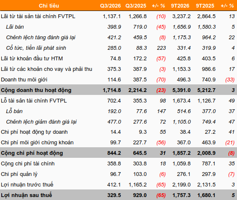Click the 223 percent change value
This screenshot has width=237, height=200.
click(161, 48)
